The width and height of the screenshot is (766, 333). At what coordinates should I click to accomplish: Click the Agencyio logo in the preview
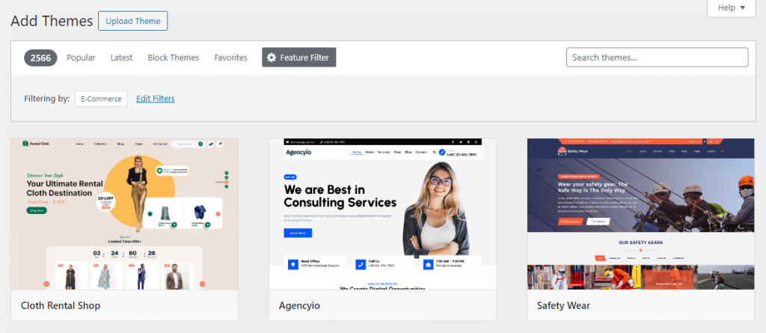tap(300, 152)
